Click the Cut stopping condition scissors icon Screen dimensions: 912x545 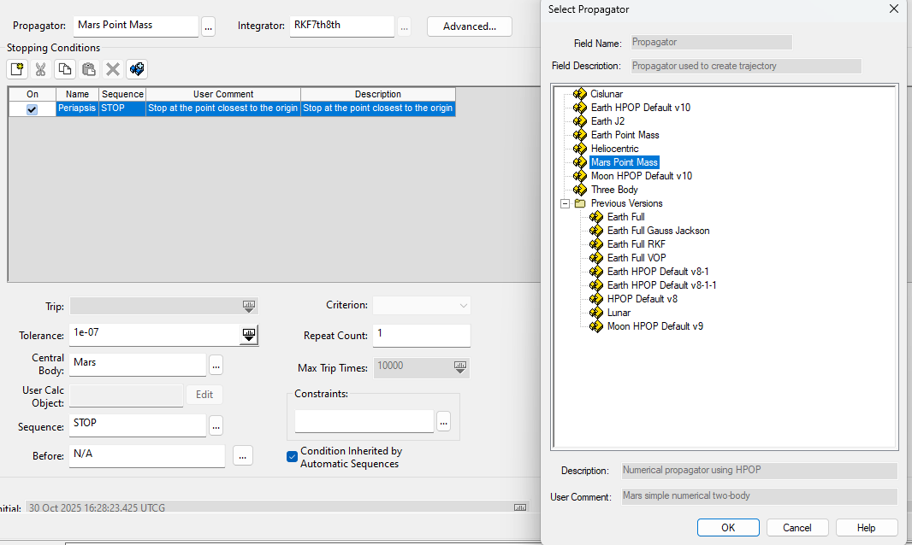(x=41, y=69)
